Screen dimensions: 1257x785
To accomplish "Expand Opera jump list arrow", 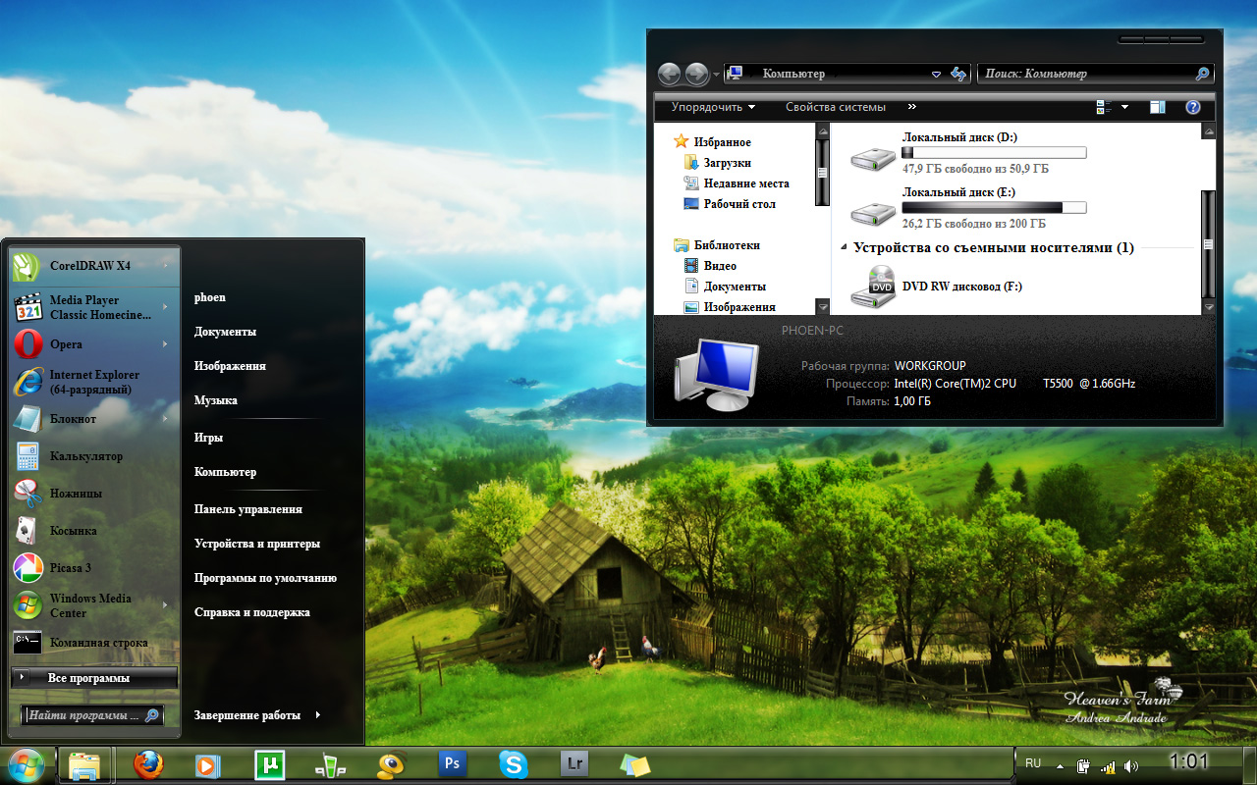I will pos(166,344).
